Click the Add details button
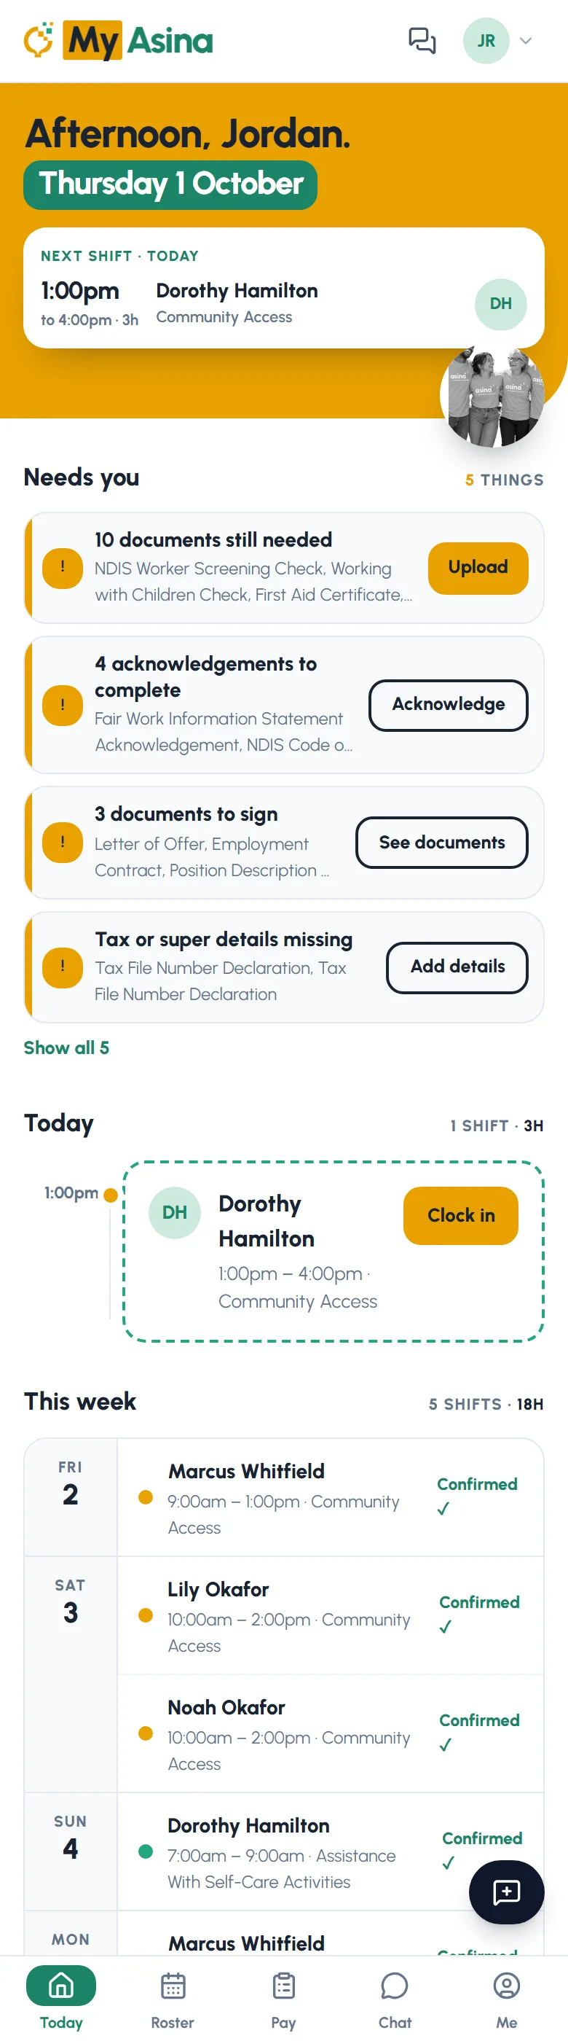568x2041 pixels. (457, 967)
